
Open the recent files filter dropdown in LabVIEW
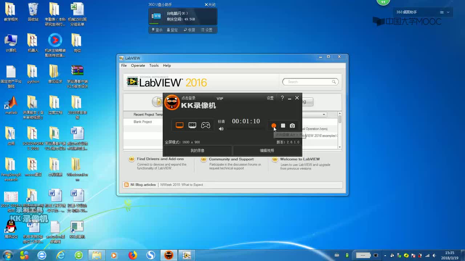click(x=324, y=115)
